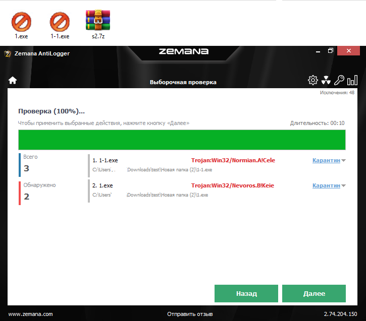
Task: Click Длительность: 00:10 duration text
Action: pos(317,123)
